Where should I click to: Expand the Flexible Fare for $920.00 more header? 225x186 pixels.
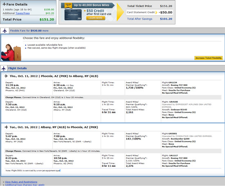click(29, 31)
